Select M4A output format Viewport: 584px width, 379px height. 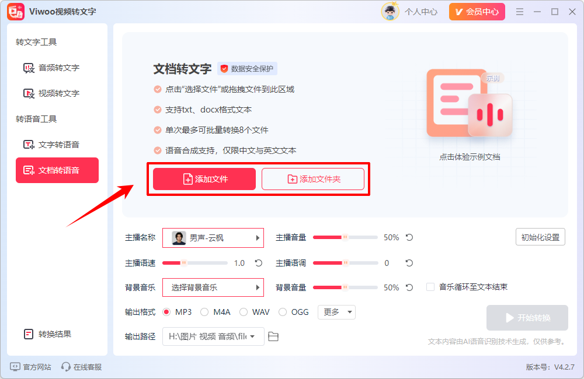tap(204, 312)
